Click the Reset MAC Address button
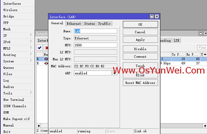The height and width of the screenshot is (134, 207). [x=140, y=83]
